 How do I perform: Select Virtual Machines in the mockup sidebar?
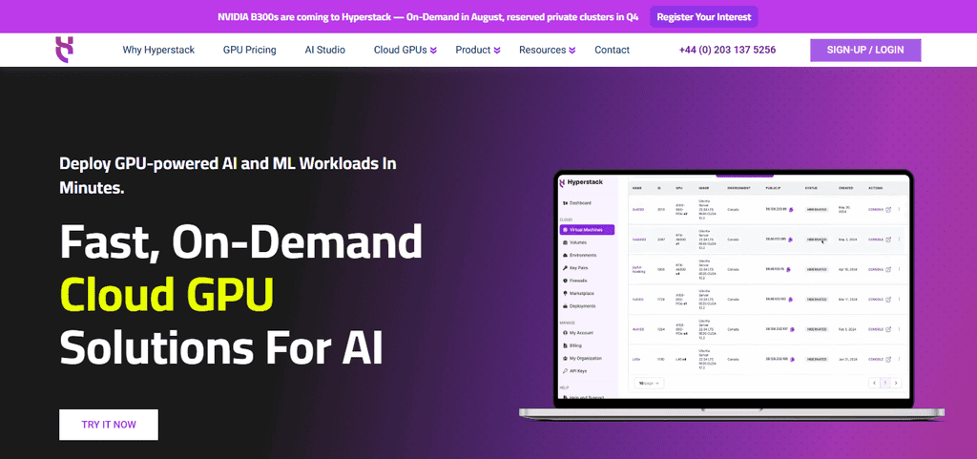click(587, 230)
